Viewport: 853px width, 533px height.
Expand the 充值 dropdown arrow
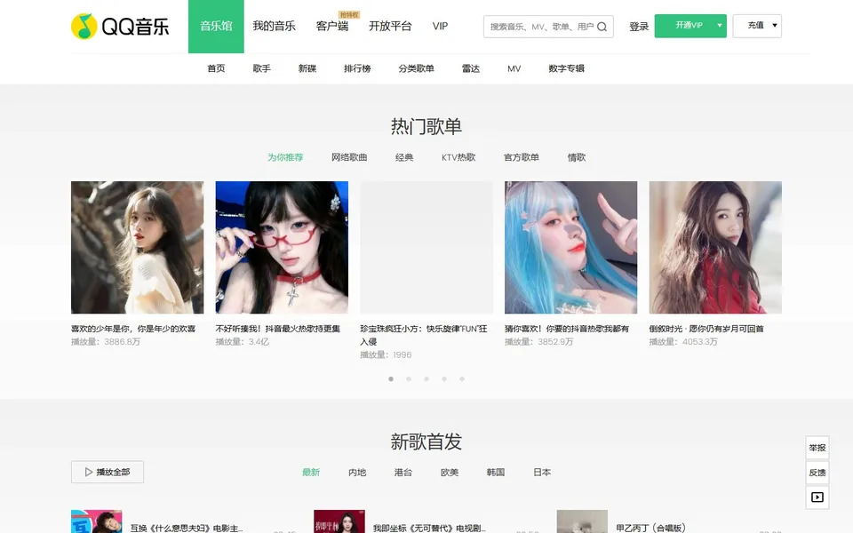click(x=775, y=26)
